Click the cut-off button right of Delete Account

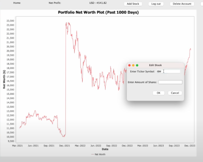pyautogui.click(x=202, y=4)
